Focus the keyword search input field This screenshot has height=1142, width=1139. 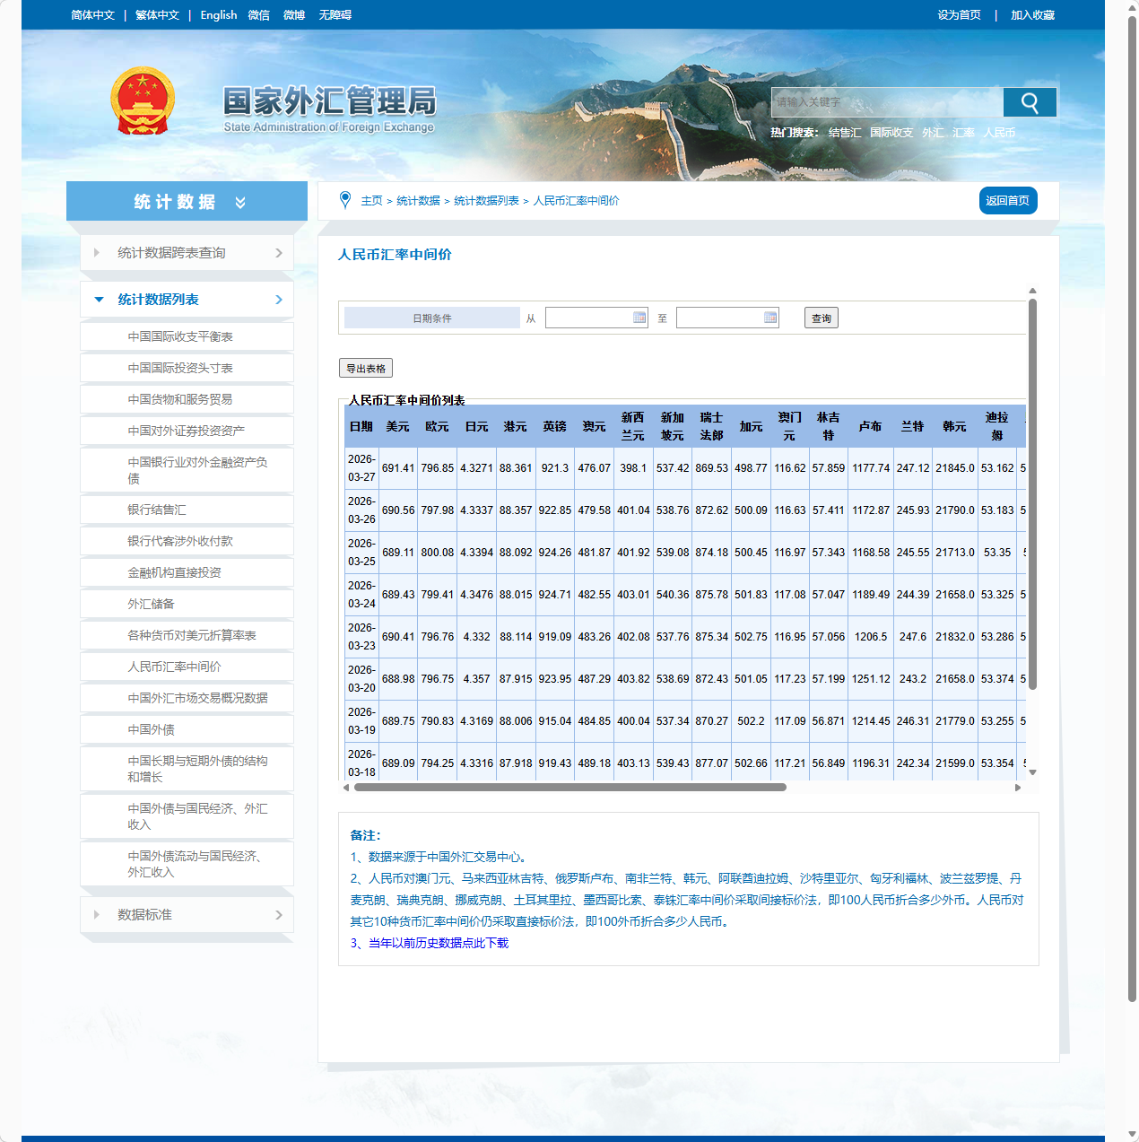coord(886,102)
